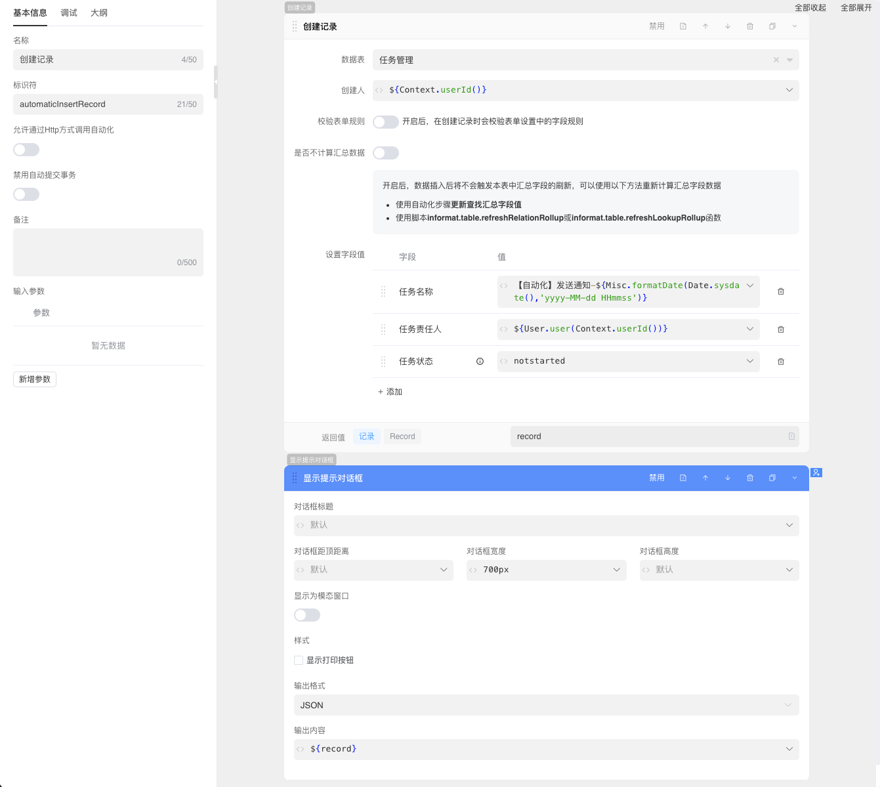Turn on 显示为模态窗口 switch
Viewport: 880px width, 787px height.
point(307,615)
